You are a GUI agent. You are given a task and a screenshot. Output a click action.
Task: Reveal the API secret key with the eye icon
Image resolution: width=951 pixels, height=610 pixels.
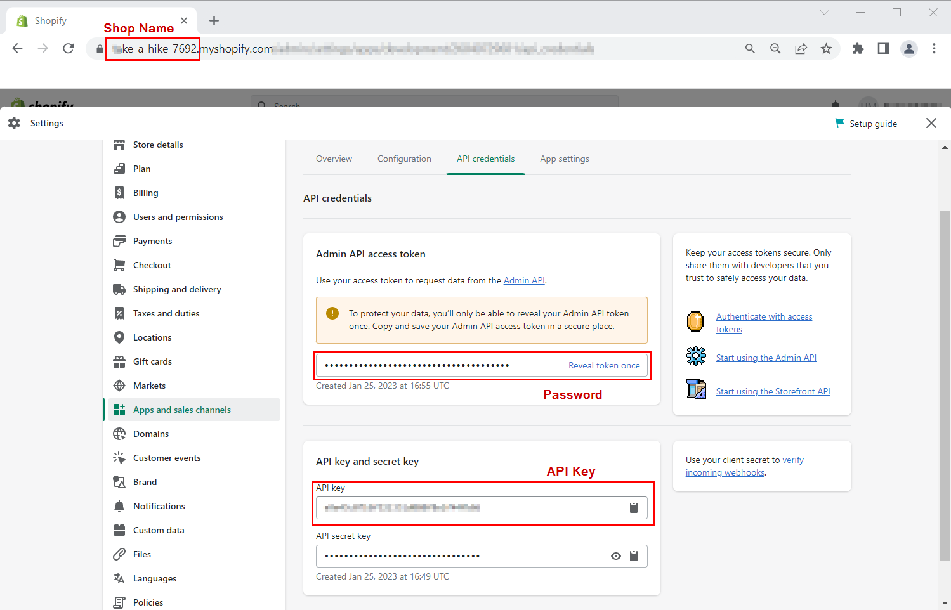[615, 556]
